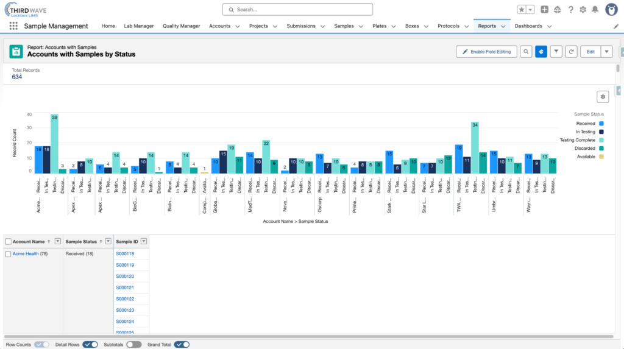Check the select-all checkbox in the Account Name header
This screenshot has height=349, width=624.
click(9, 242)
